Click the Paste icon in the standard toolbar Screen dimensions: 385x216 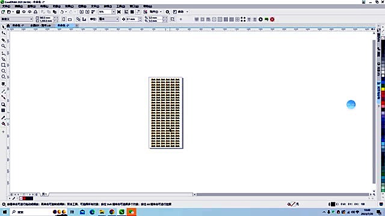(55, 12)
